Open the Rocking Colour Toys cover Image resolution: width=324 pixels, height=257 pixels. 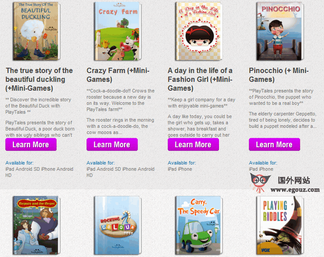(117, 225)
